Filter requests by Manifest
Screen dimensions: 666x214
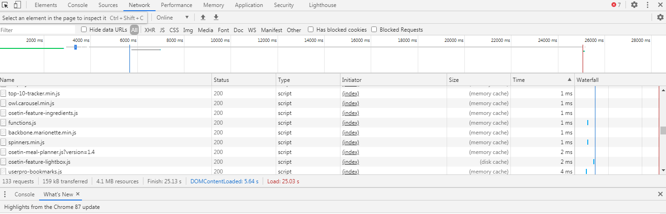pos(272,30)
